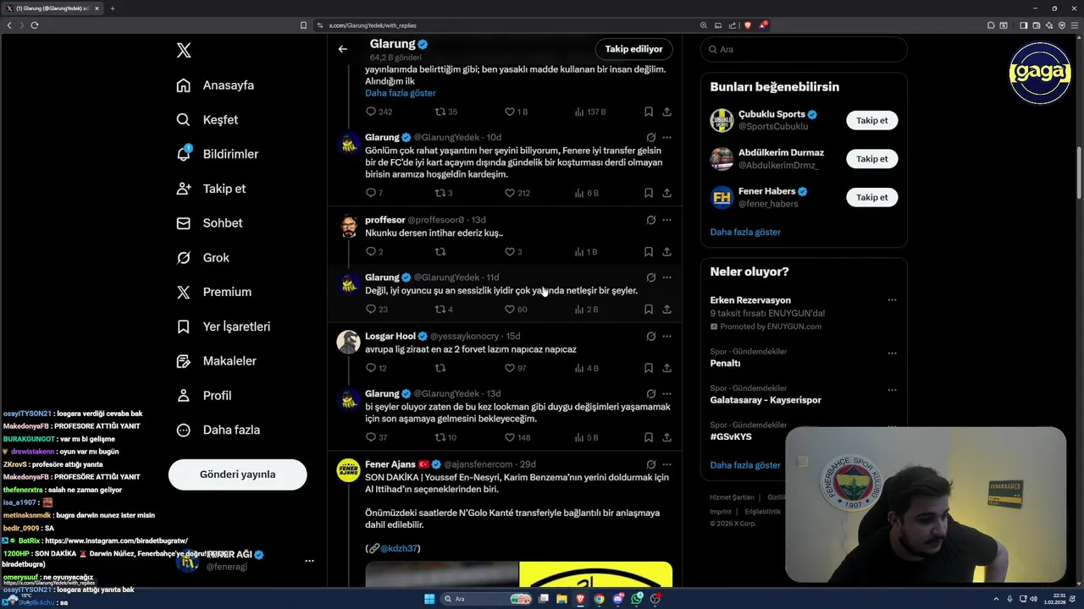
Task: Retweet the post with 35 reposts
Action: coord(446,112)
